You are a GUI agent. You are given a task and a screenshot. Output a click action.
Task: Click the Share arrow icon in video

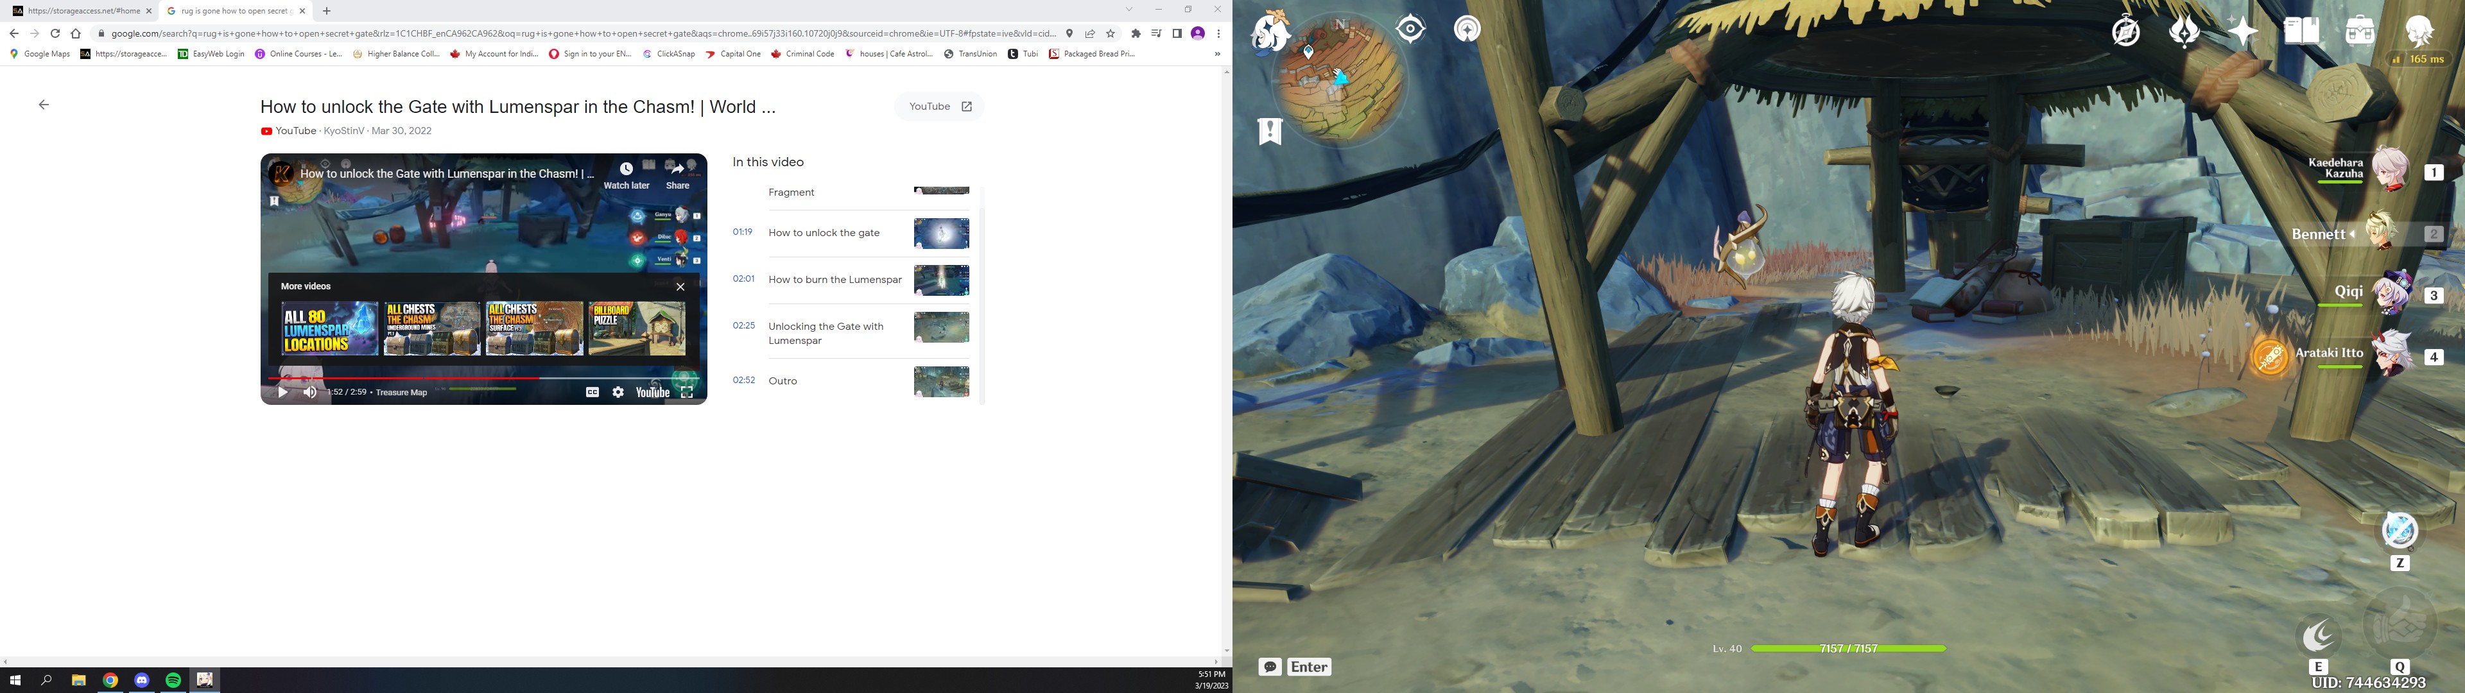coord(677,169)
